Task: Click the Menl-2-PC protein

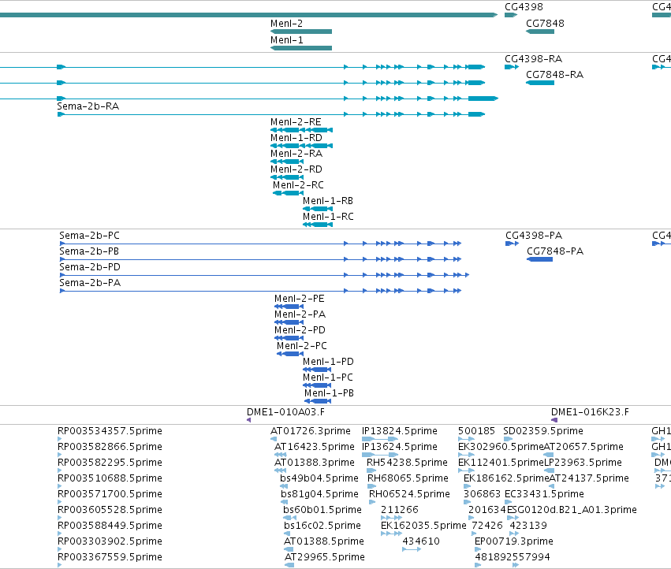Action: point(290,354)
